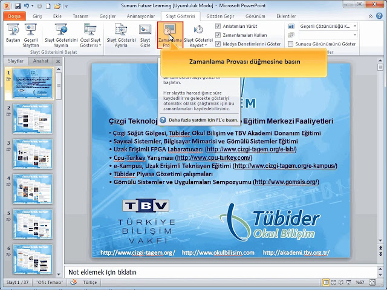Open the Ekle ribbon tab
Viewport: 387px width, 290px height.
57,16
